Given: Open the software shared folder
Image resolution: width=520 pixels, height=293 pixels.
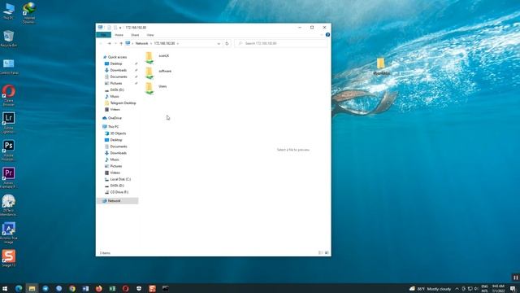Looking at the screenshot, I should click(x=158, y=72).
